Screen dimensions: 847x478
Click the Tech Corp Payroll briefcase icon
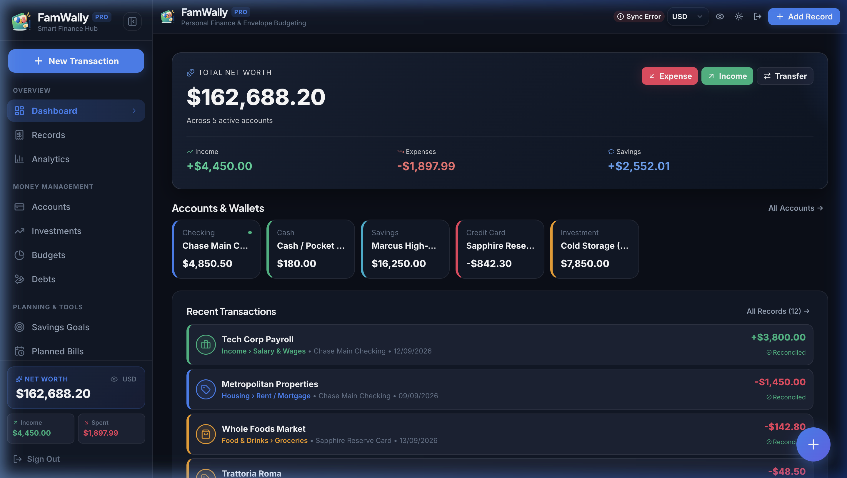pos(206,344)
